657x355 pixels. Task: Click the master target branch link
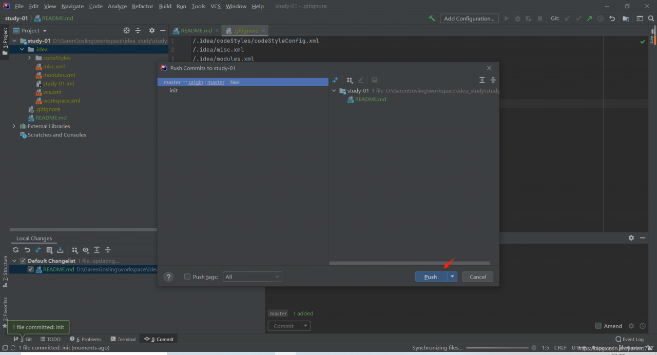pos(216,82)
